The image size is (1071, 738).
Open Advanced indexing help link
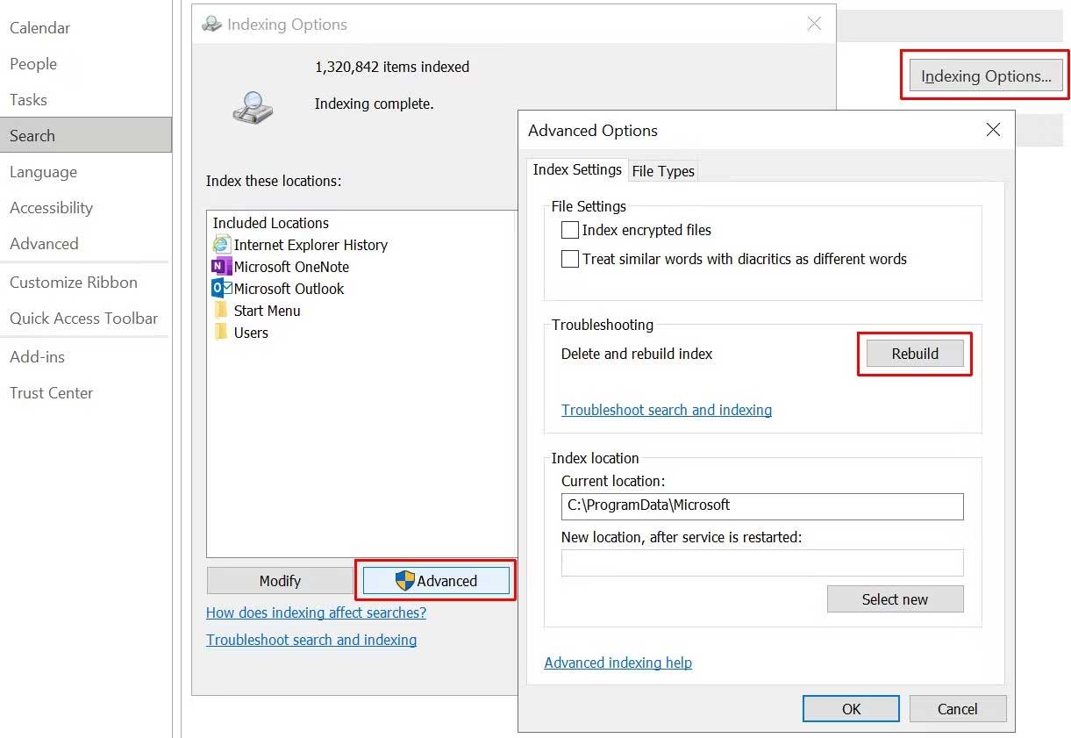tap(618, 663)
